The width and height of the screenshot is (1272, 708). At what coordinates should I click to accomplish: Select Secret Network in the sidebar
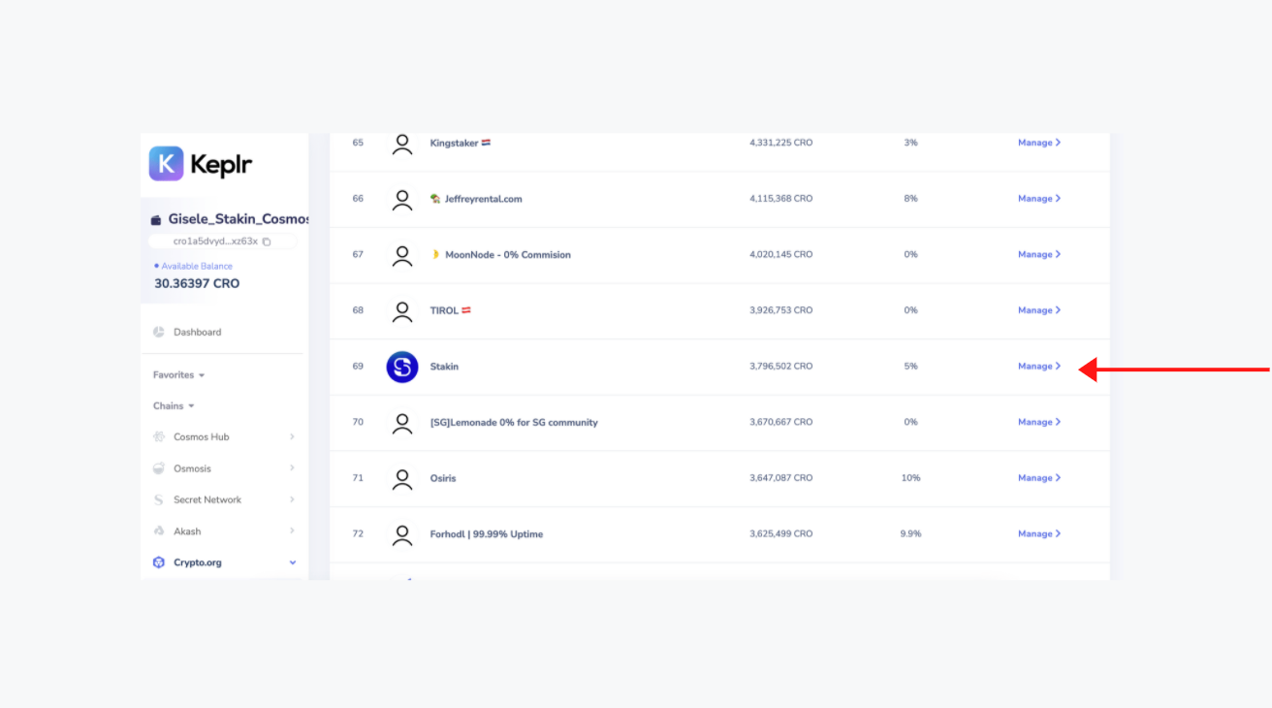[207, 499]
